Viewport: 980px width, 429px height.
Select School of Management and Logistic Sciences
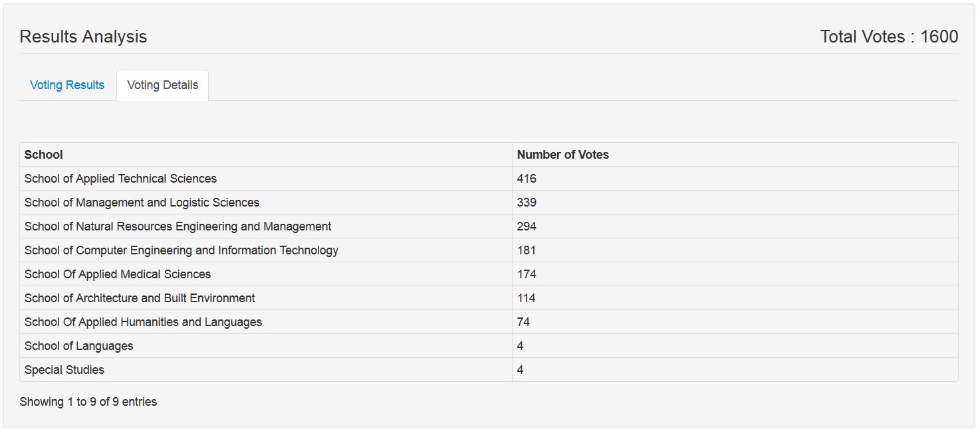click(142, 203)
